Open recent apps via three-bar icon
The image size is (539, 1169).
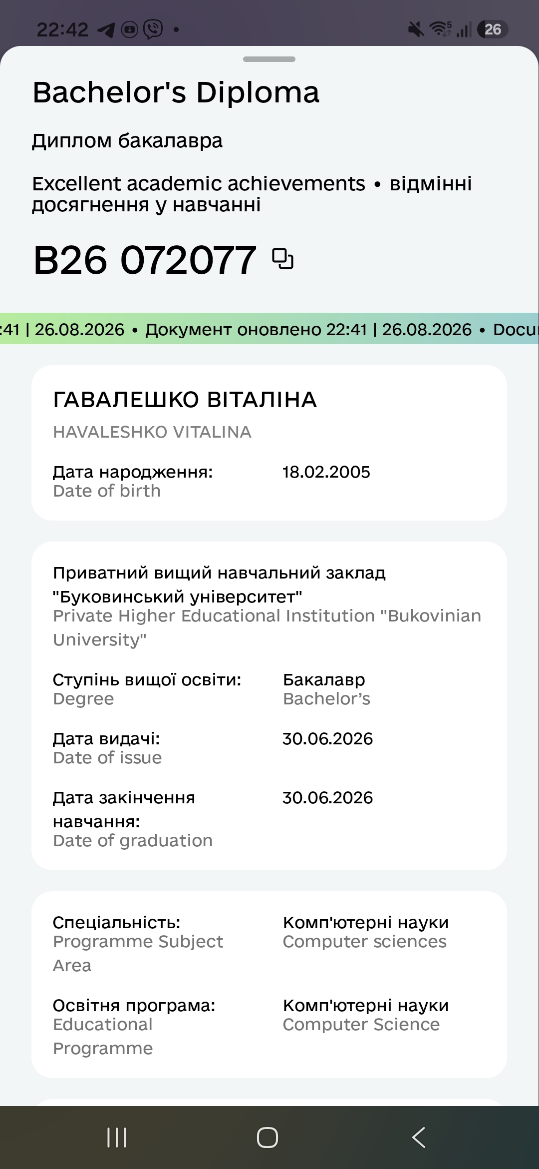[x=117, y=1138]
